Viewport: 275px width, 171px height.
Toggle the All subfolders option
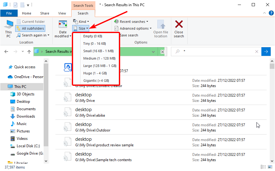point(30,28)
